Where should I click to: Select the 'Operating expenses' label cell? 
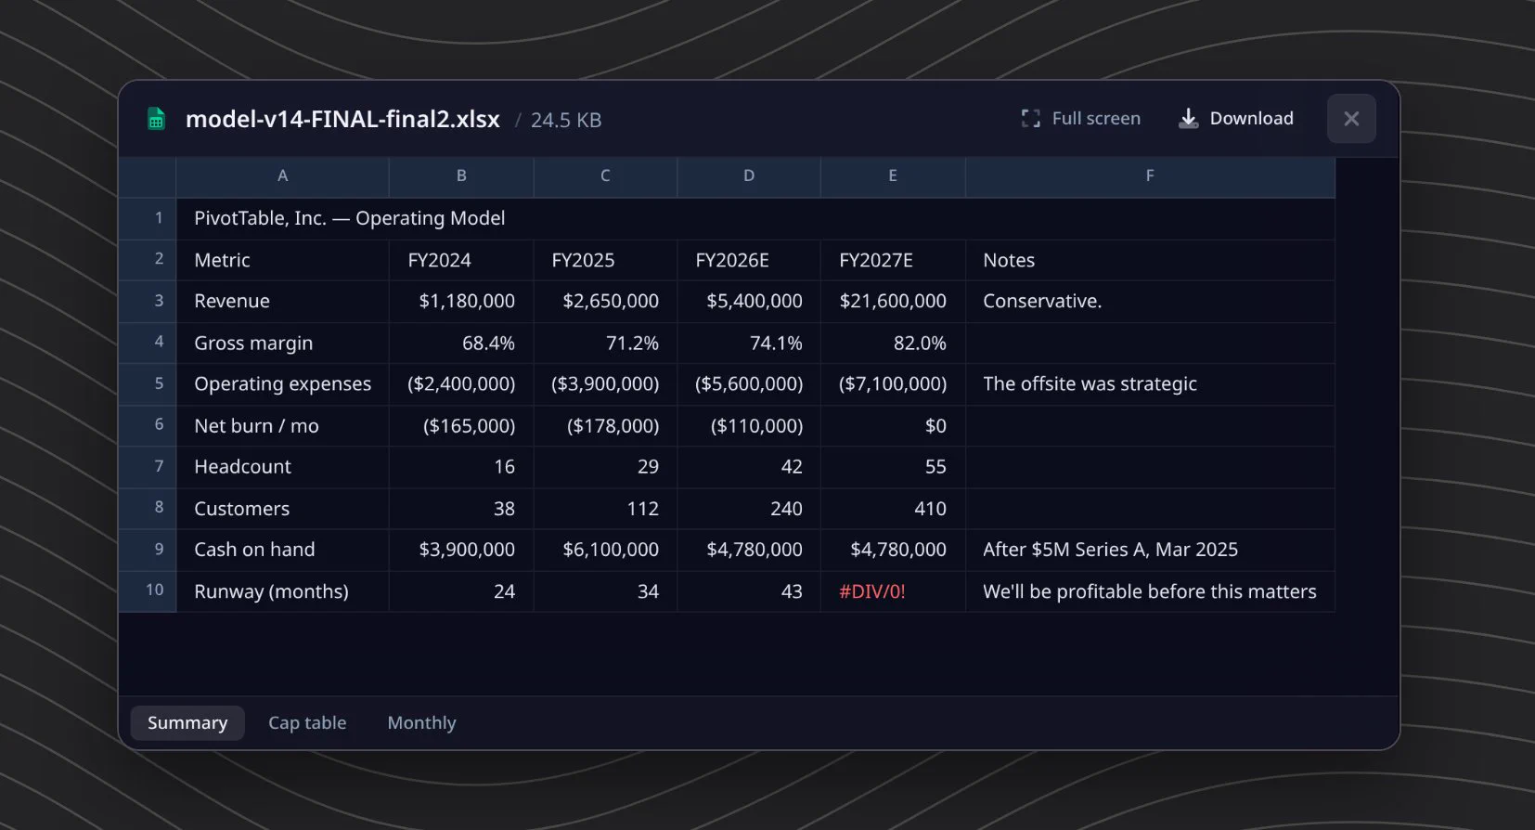pyautogui.click(x=282, y=383)
